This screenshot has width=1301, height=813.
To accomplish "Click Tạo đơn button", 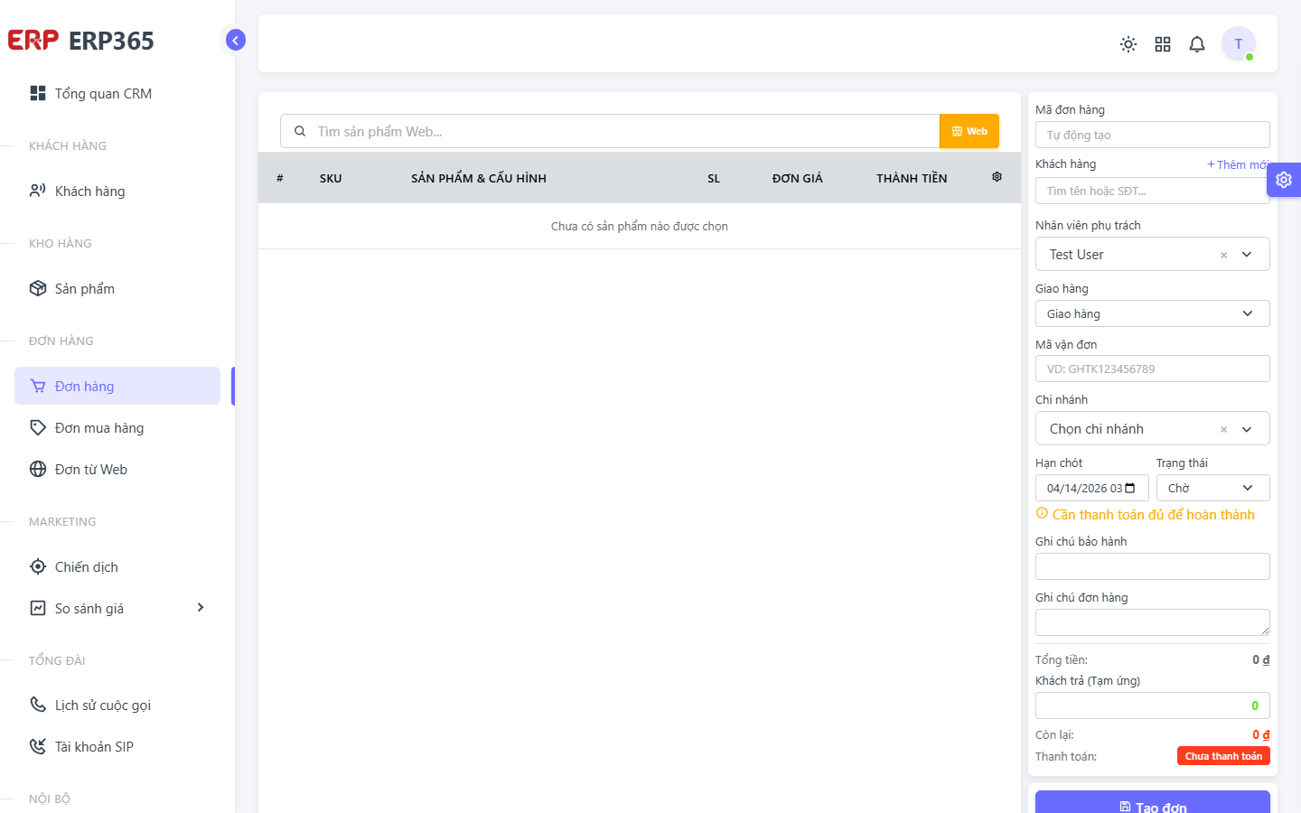I will [1153, 803].
